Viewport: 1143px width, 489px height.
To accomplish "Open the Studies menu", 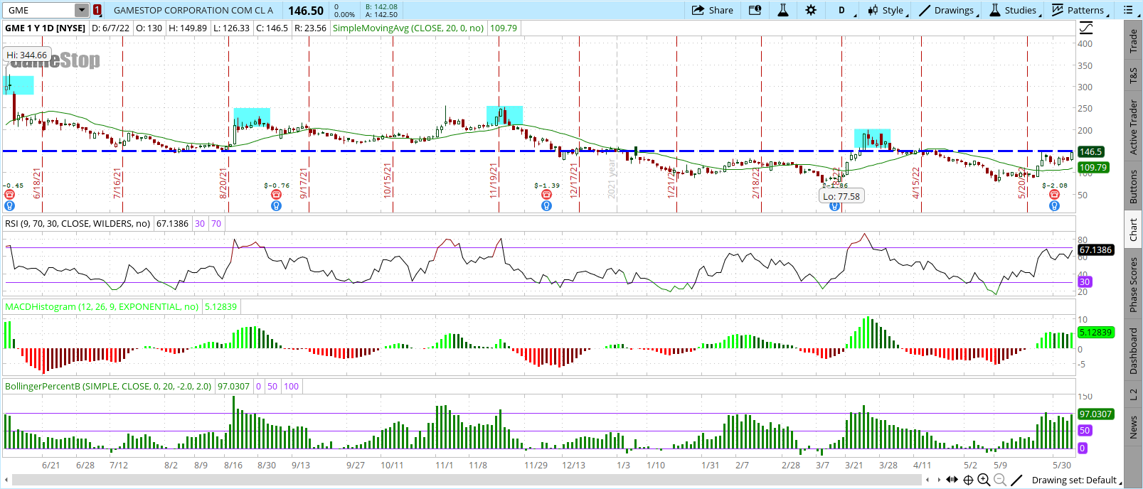I will pos(1014,10).
